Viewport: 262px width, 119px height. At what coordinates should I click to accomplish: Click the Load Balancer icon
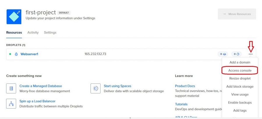pos(11,104)
